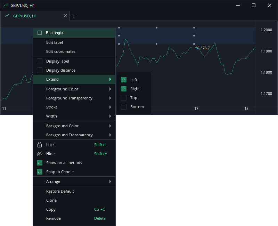
Task: Click the date label 17 on time axis
Action: (196, 108)
